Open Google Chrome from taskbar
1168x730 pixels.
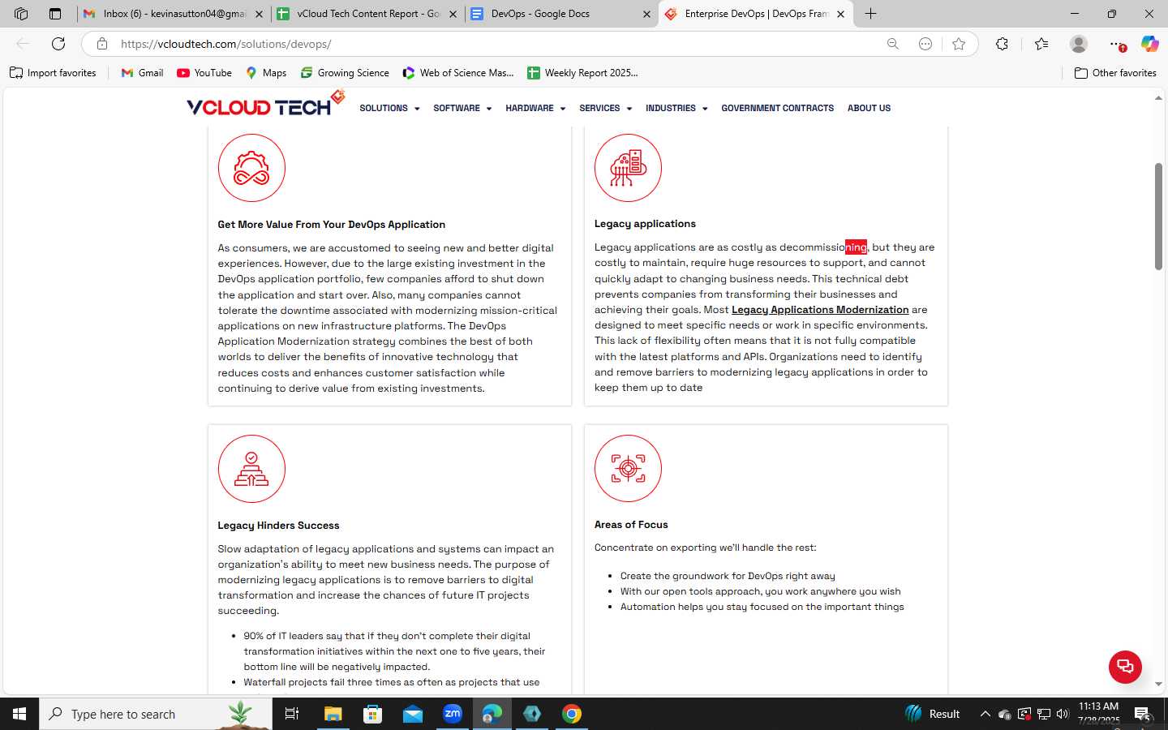tap(572, 714)
